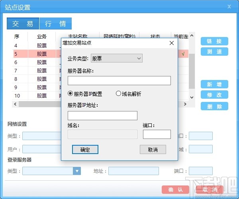The width and height of the screenshot is (239, 199).
Task: Select highlighted row 5 in the site list
Action: tap(37, 54)
